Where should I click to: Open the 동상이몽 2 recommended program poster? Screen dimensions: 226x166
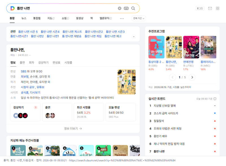pos(157,47)
